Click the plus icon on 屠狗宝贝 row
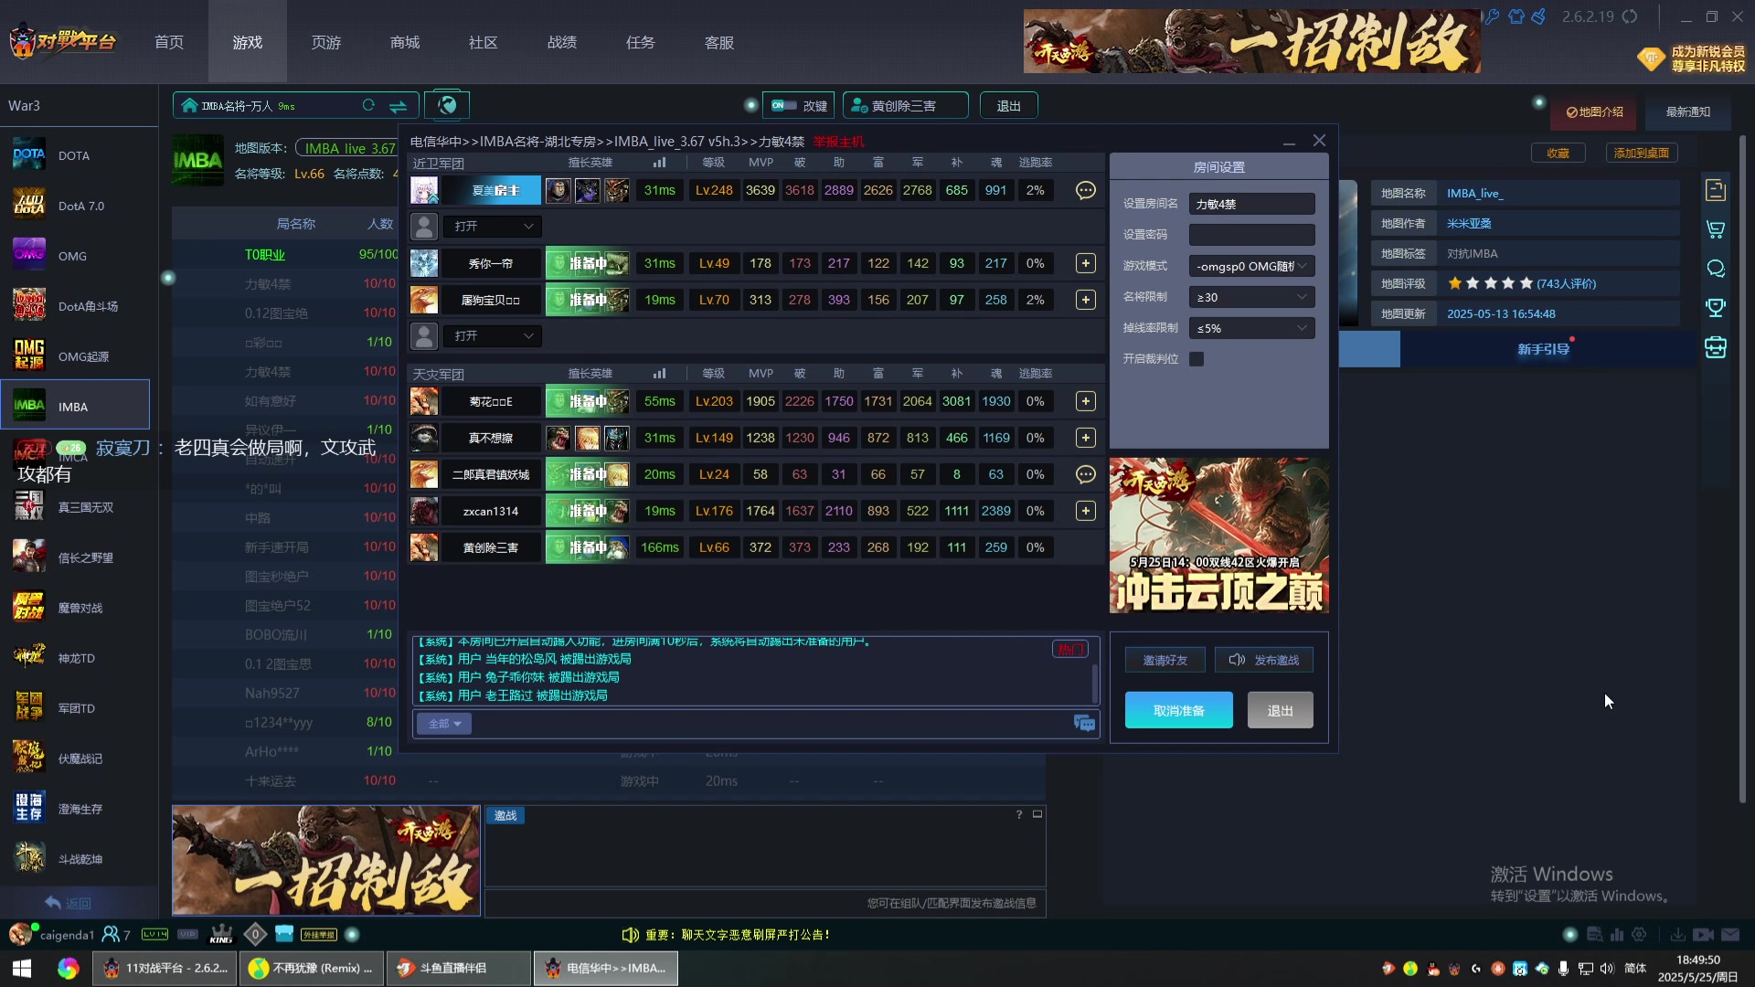1755x987 pixels. coord(1085,300)
